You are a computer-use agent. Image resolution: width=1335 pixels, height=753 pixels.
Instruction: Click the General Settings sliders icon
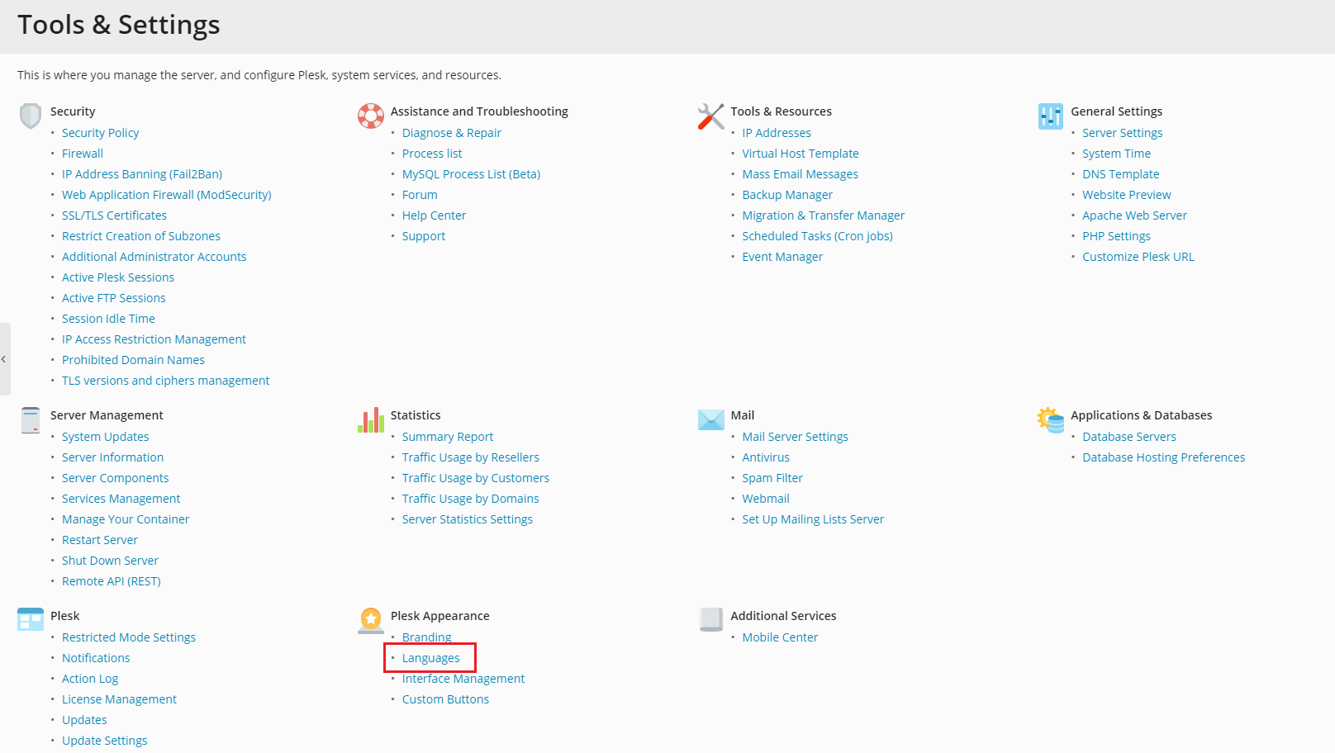pyautogui.click(x=1051, y=116)
